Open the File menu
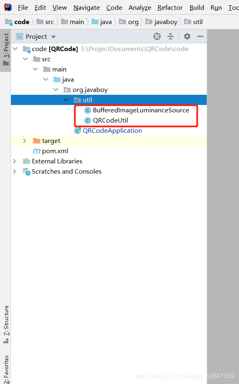The image size is (239, 384). tap(23, 8)
